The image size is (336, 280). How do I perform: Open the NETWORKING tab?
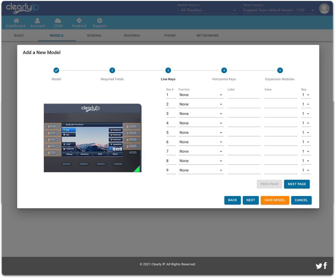coord(207,36)
